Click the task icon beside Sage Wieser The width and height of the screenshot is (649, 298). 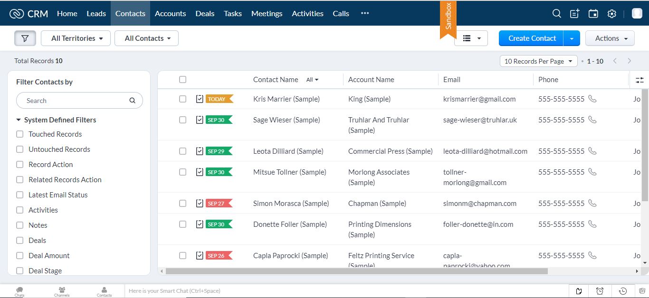[x=200, y=120]
